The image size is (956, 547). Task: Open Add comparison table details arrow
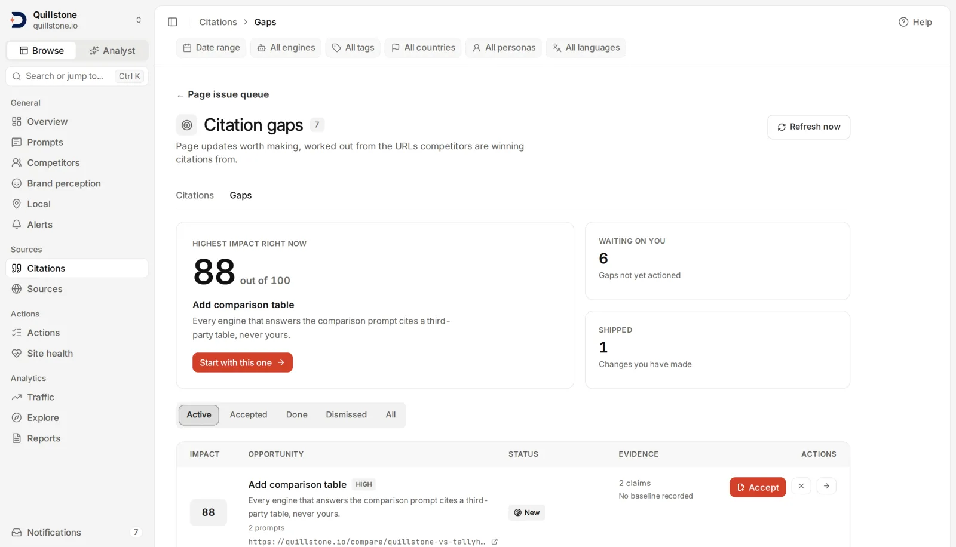click(x=826, y=486)
